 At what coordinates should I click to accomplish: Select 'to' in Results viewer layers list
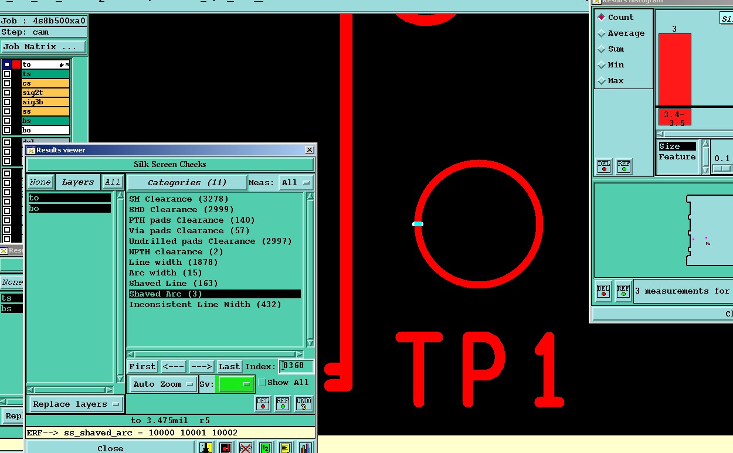(x=70, y=198)
